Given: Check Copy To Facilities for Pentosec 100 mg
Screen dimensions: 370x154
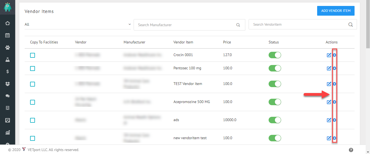Looking at the screenshot, I should coord(33,69).
